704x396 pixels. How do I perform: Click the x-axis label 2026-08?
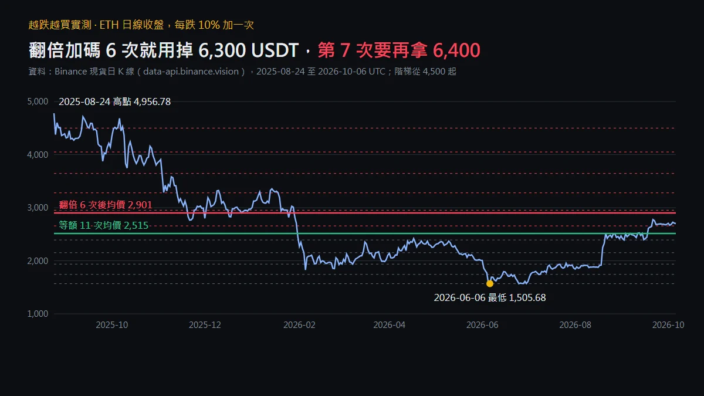[x=576, y=324]
